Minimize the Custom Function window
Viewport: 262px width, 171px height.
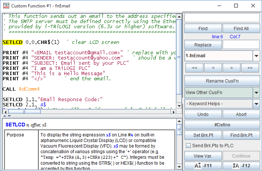click(x=219, y=6)
